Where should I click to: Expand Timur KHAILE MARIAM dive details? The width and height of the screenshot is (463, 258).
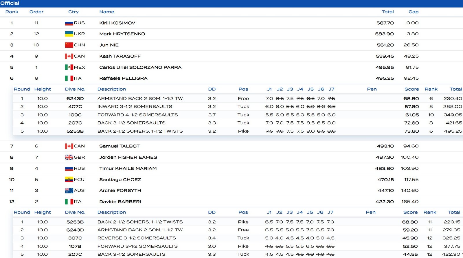pyautogui.click(x=231, y=169)
